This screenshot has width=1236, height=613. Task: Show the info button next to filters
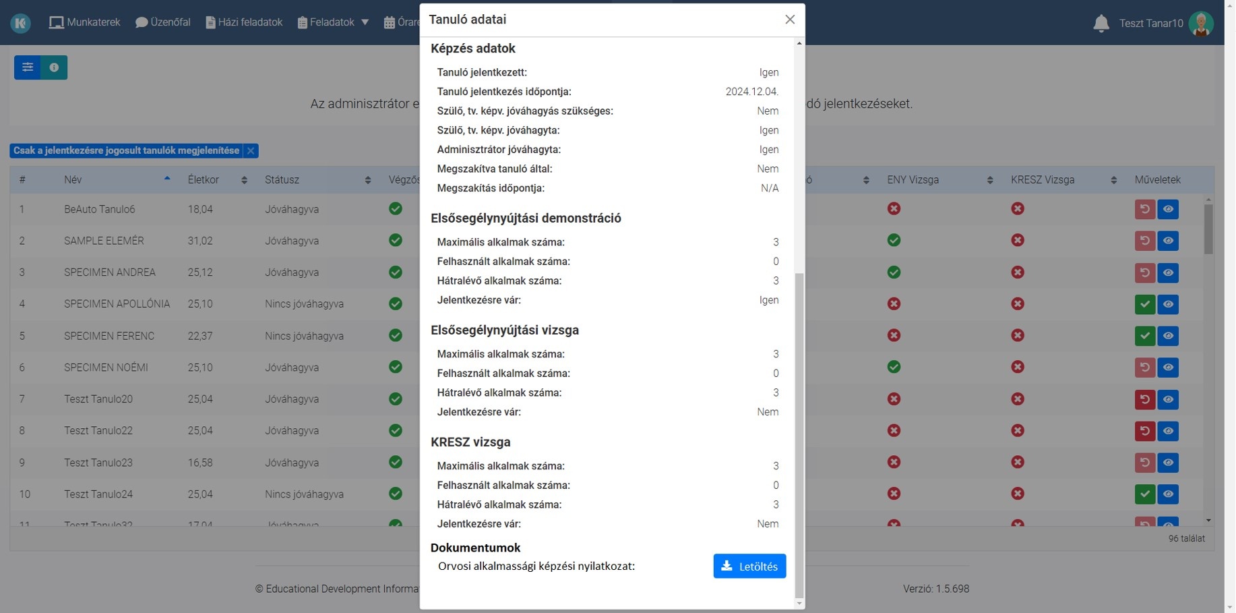click(x=54, y=67)
